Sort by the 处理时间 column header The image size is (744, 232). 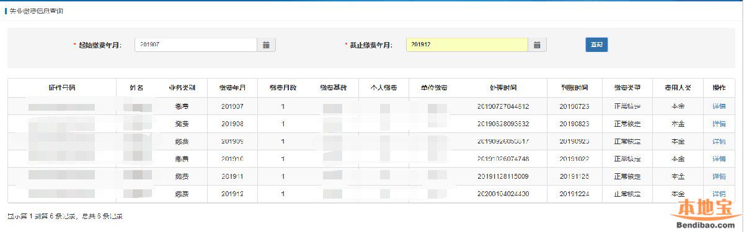click(503, 88)
